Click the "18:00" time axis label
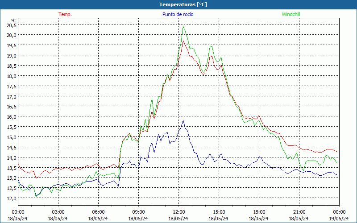This screenshot has height=223, width=357. pyautogui.click(x=259, y=212)
